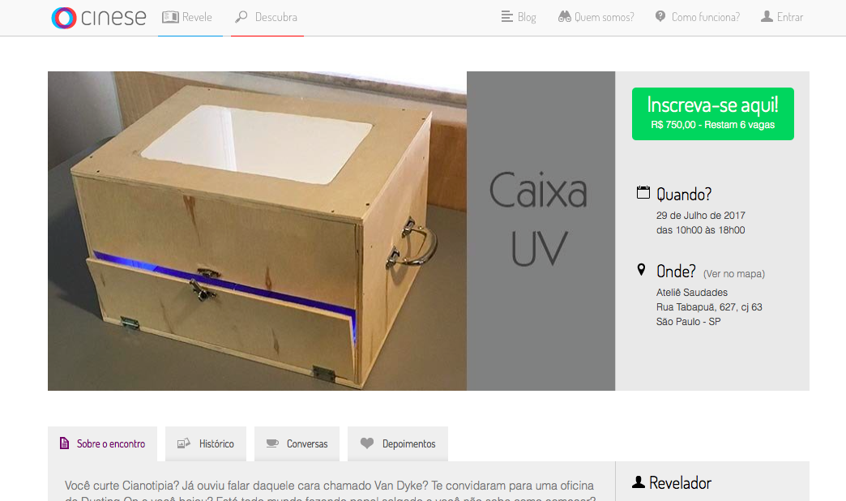Click the Entrar login link
This screenshot has height=501, width=846.
pos(790,17)
